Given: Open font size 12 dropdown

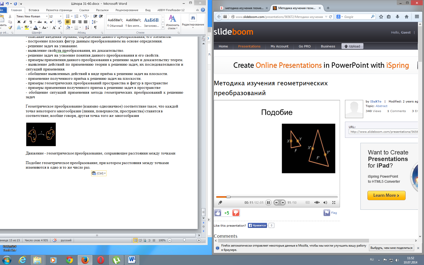Looking at the screenshot, I should pos(61,16).
